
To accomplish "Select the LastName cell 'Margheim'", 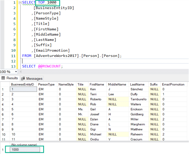I will 139,124.
